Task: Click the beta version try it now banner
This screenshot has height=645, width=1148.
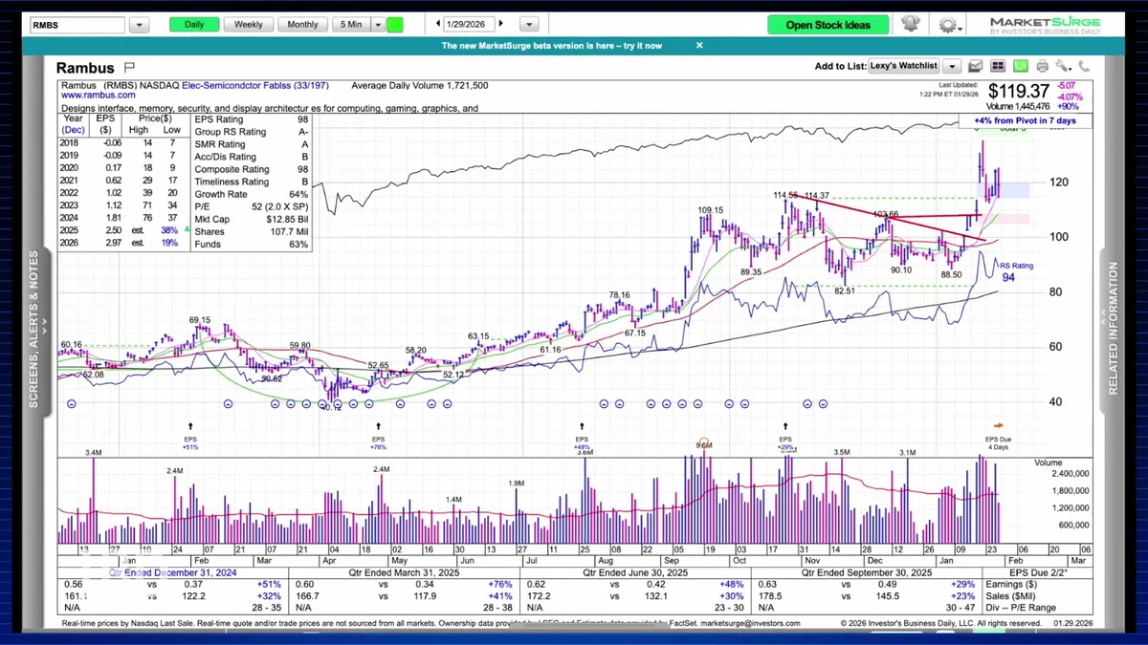Action: [552, 45]
